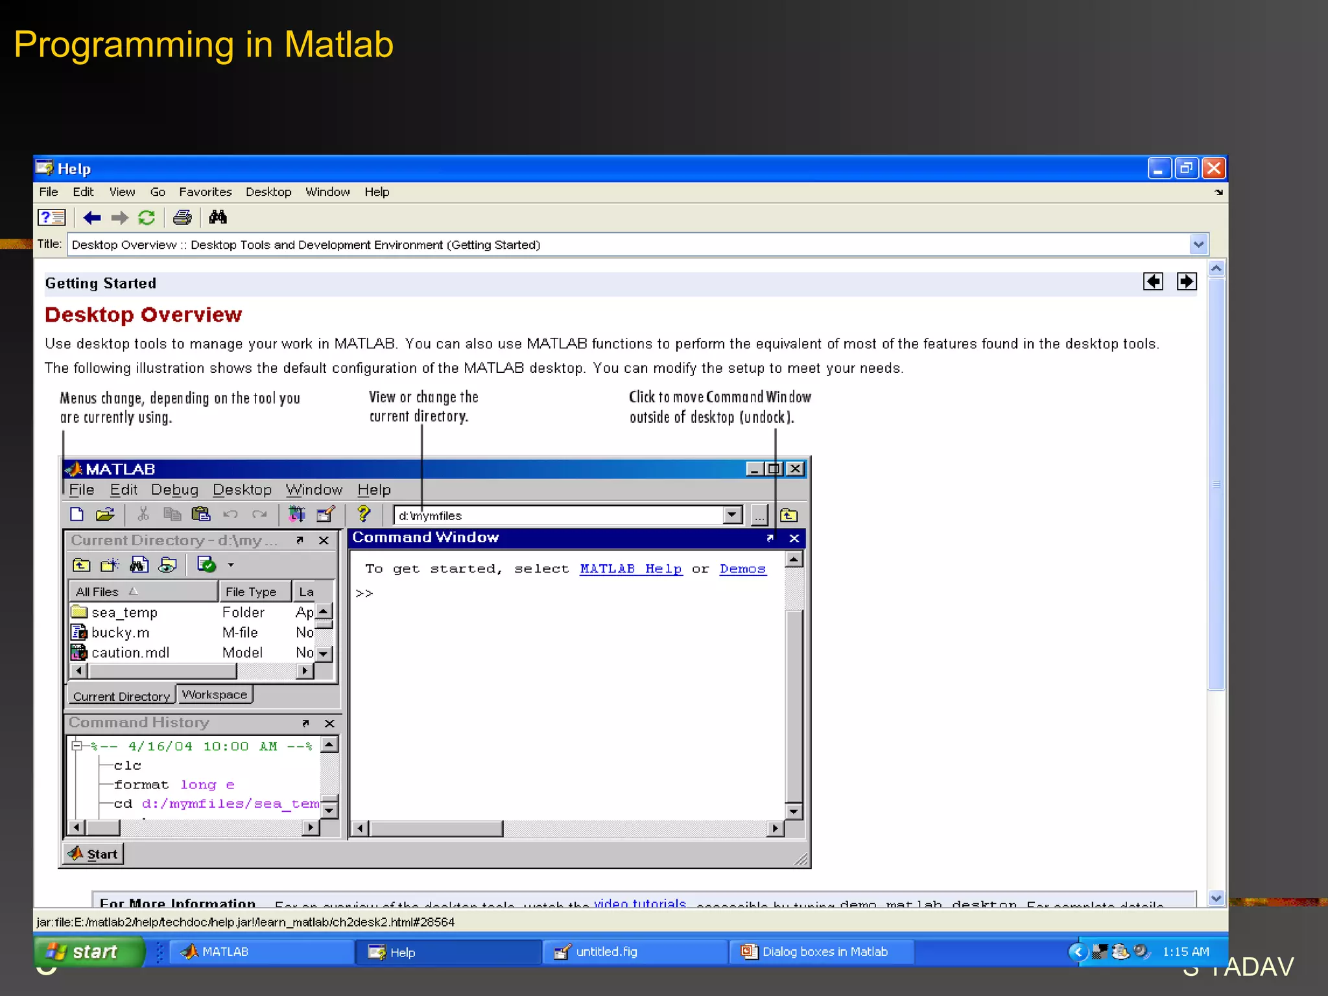The height and width of the screenshot is (996, 1328).
Task: Follow the video tutorials link
Action: [640, 903]
